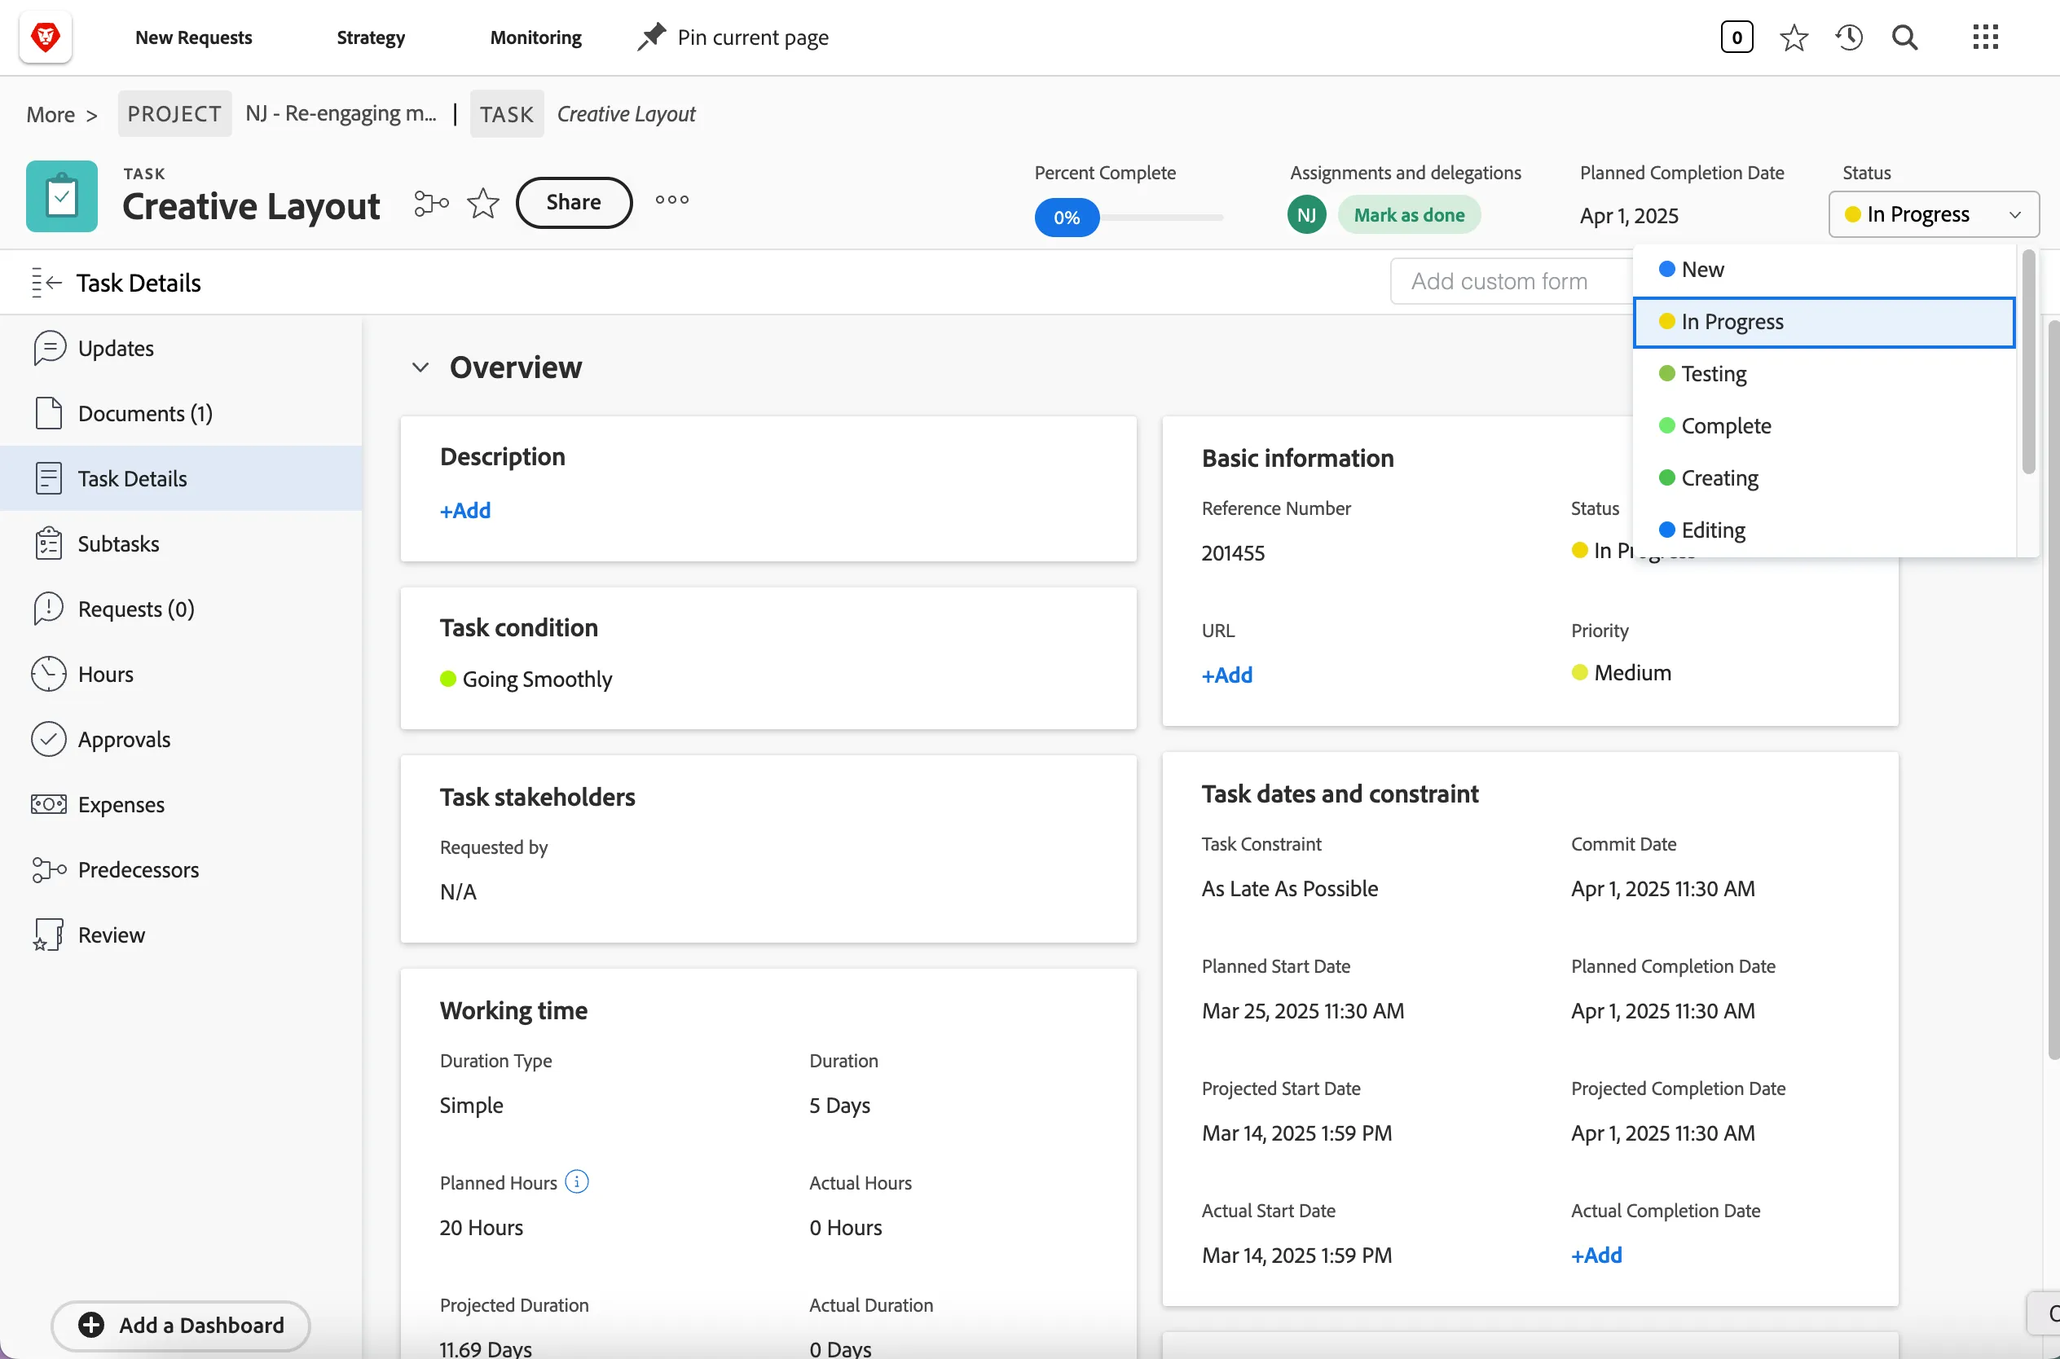Image resolution: width=2060 pixels, height=1359 pixels.
Task: Open Subtasks in the sidebar
Action: pyautogui.click(x=181, y=543)
